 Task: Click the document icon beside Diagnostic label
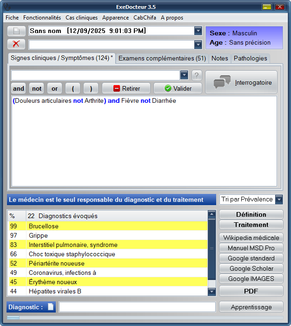[x=51, y=307]
